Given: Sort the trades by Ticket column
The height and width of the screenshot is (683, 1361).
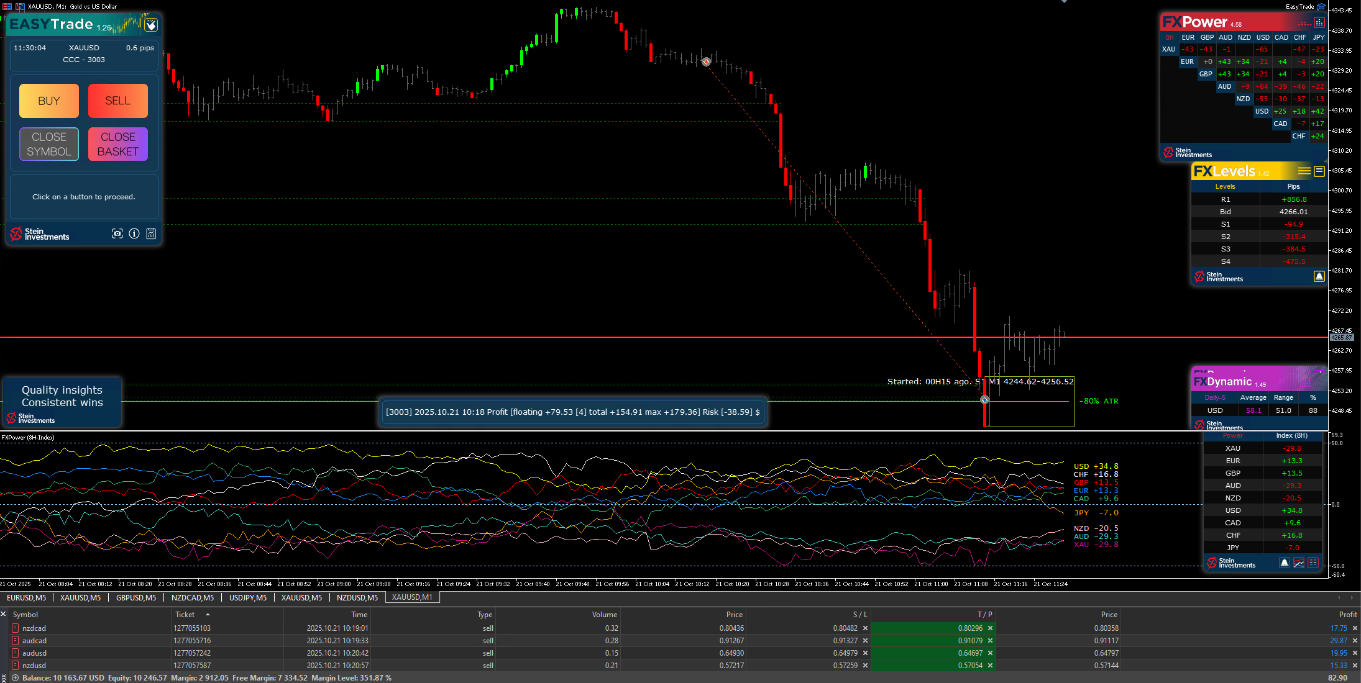Looking at the screenshot, I should coord(185,615).
